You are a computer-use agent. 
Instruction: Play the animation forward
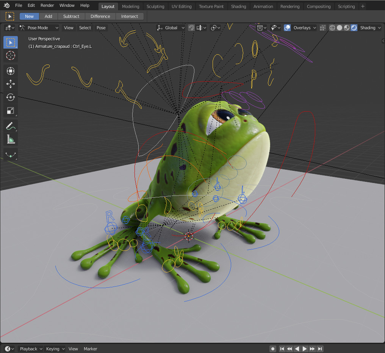click(x=304, y=349)
